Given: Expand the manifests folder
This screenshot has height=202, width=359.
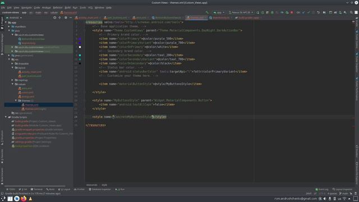Looking at the screenshot, I should (x=9, y=26).
